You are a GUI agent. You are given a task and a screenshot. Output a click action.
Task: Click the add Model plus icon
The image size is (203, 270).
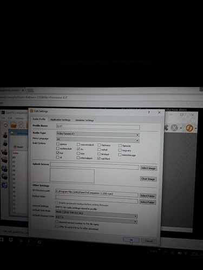15,147
